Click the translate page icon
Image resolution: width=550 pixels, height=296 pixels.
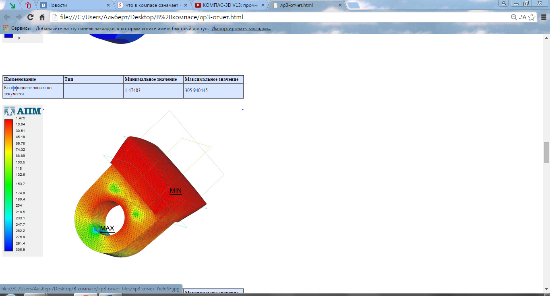[523, 17]
